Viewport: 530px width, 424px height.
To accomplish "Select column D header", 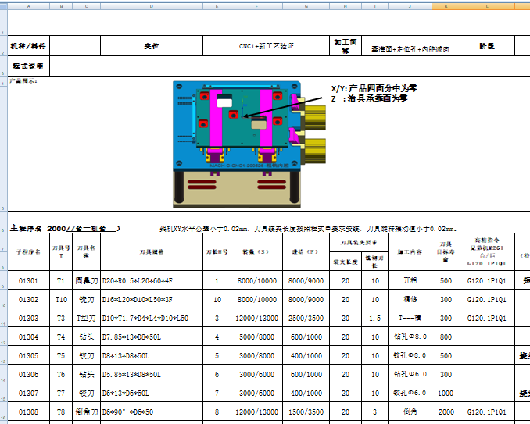I will 152,6.
